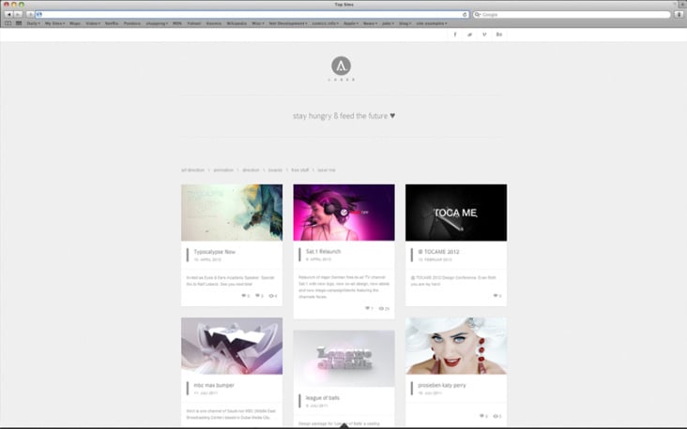The height and width of the screenshot is (429, 687).
Task: Open the TOCA ME black thumbnail
Action: (456, 213)
